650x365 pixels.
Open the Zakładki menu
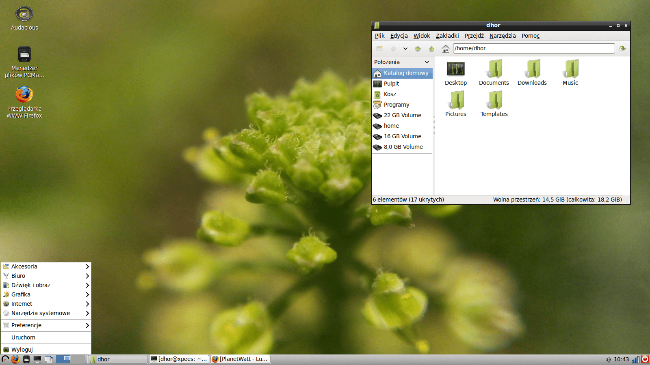pos(447,36)
